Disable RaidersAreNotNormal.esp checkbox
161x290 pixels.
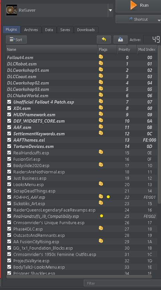pyautogui.click(x=9, y=172)
